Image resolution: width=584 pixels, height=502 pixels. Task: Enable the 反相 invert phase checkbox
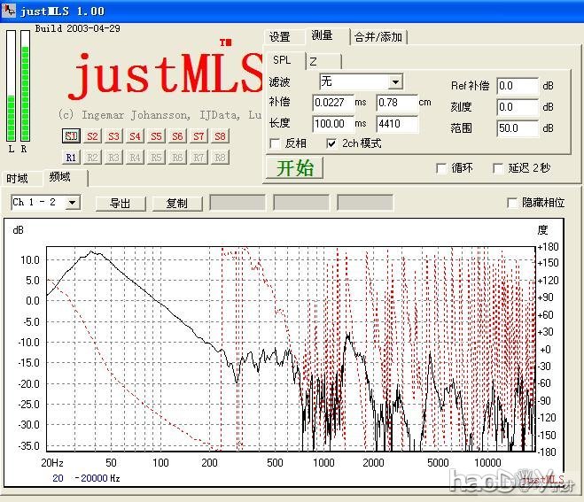276,143
